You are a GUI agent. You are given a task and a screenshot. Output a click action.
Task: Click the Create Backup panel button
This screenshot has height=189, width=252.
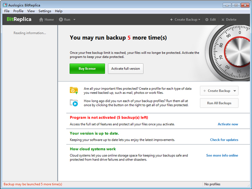click(219, 91)
